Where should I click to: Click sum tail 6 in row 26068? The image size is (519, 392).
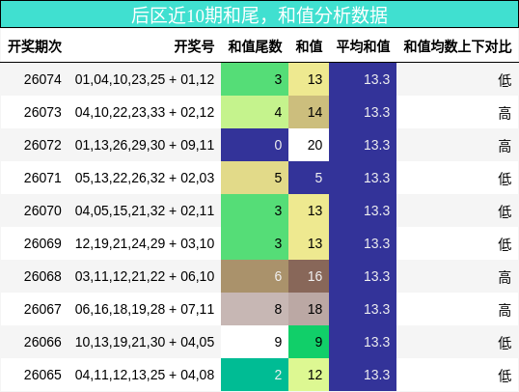pyautogui.click(x=255, y=276)
